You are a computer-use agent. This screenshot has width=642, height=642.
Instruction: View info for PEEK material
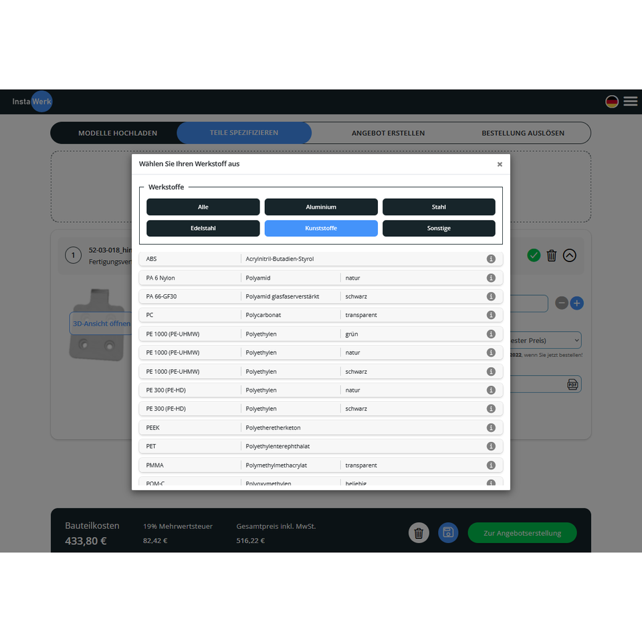[491, 427]
